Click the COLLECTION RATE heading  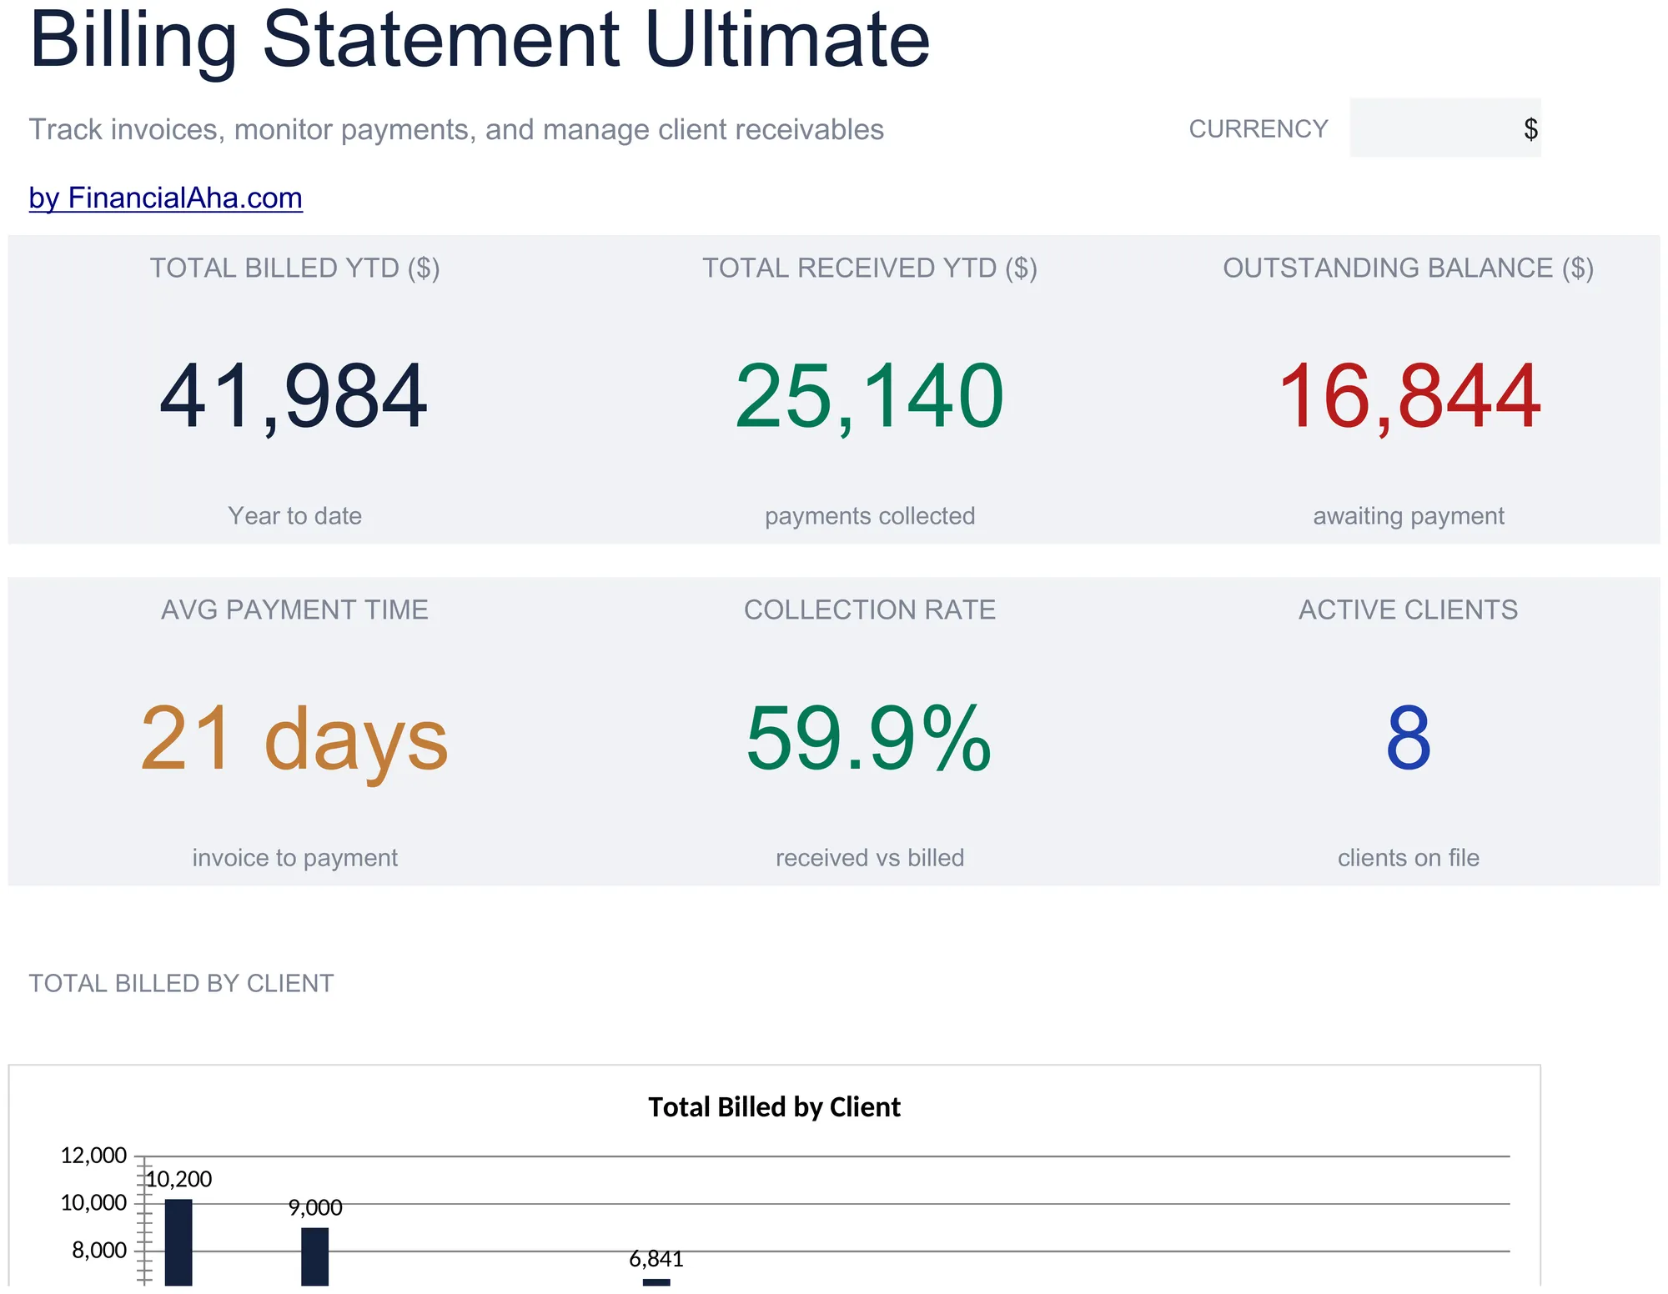click(870, 610)
